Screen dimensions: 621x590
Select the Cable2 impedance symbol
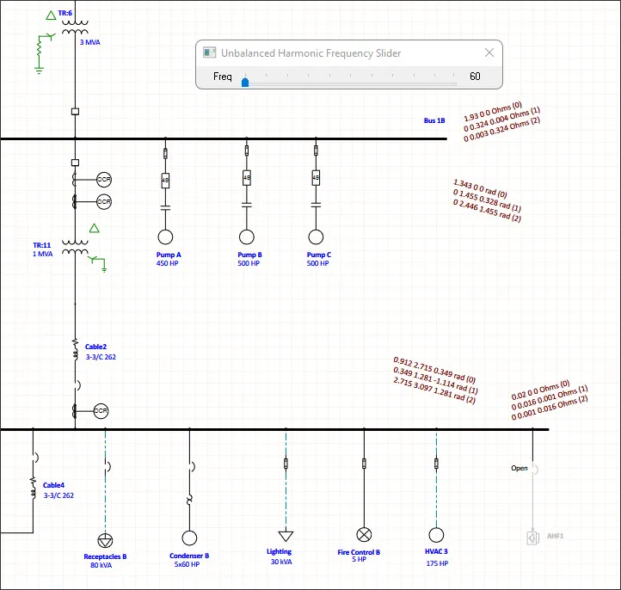pos(75,349)
